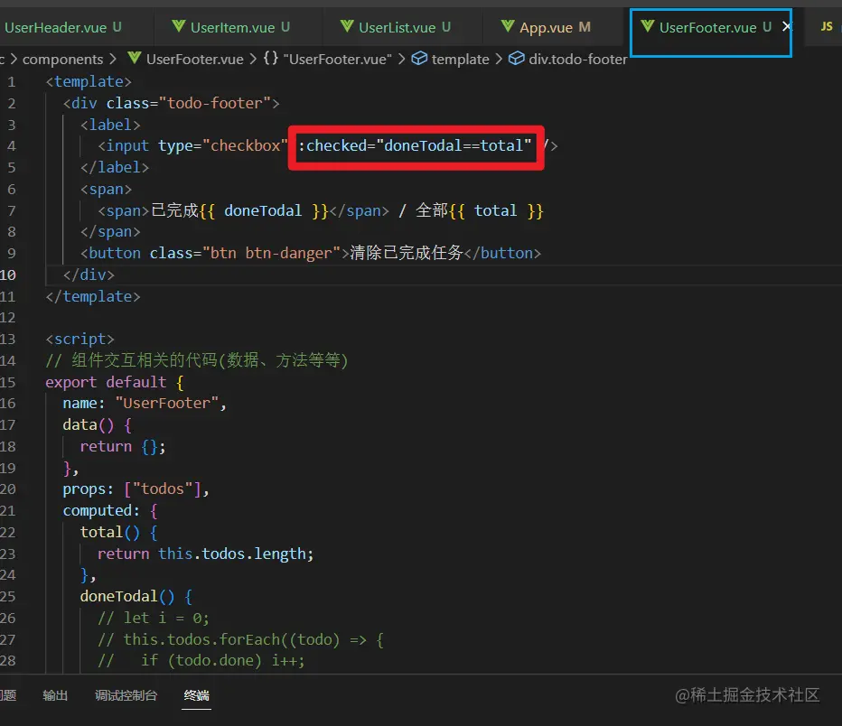Click the total() method on line 22
This screenshot has width=842, height=726.
pos(118,532)
